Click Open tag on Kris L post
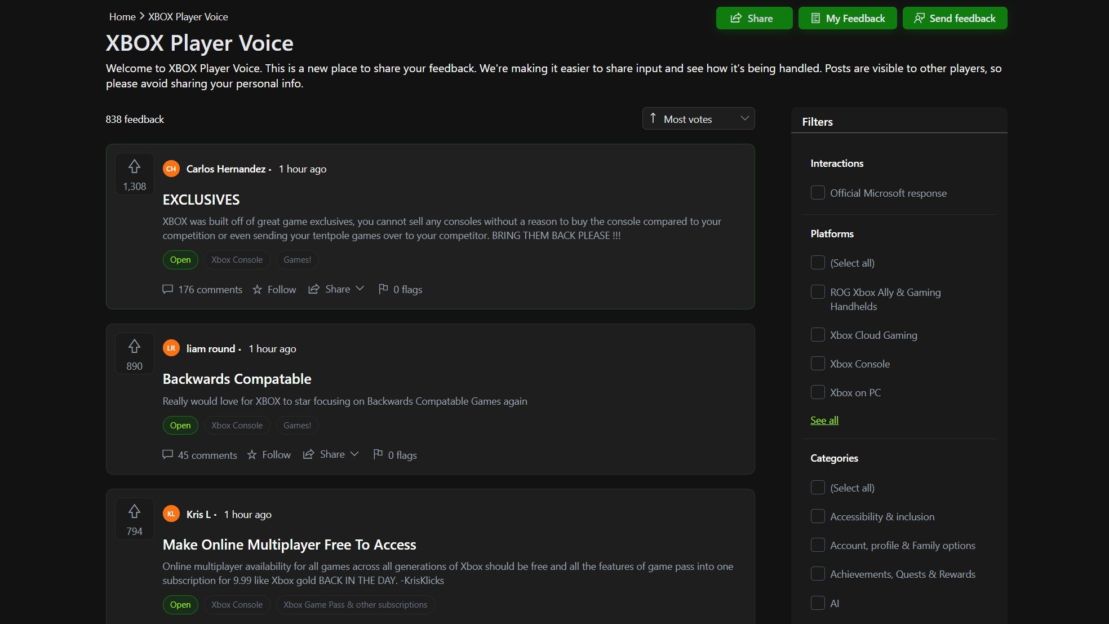This screenshot has width=1109, height=624. [x=180, y=605]
